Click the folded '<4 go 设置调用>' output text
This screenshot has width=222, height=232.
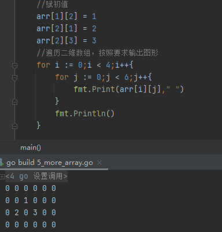pyautogui.click(x=36, y=176)
